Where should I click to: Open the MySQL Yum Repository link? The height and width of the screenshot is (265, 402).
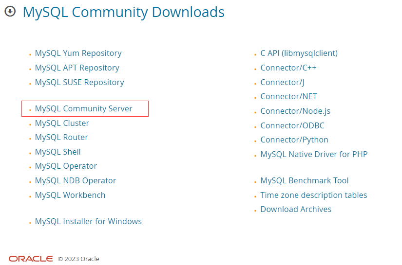(78, 53)
